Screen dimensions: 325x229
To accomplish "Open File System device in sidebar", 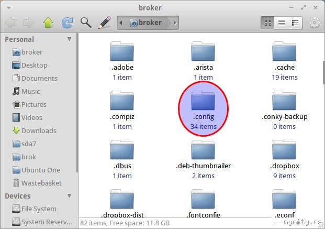I will (34, 209).
